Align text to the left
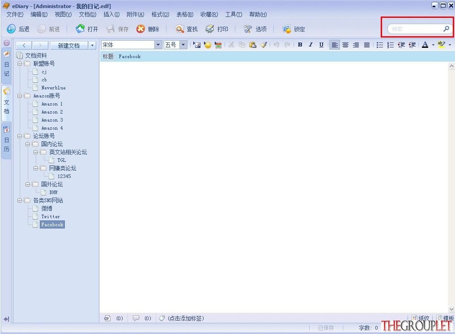Screen dimensions: 455x334 pos(334,45)
